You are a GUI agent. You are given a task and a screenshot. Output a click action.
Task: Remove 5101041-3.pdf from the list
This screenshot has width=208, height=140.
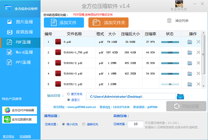click(x=198, y=73)
